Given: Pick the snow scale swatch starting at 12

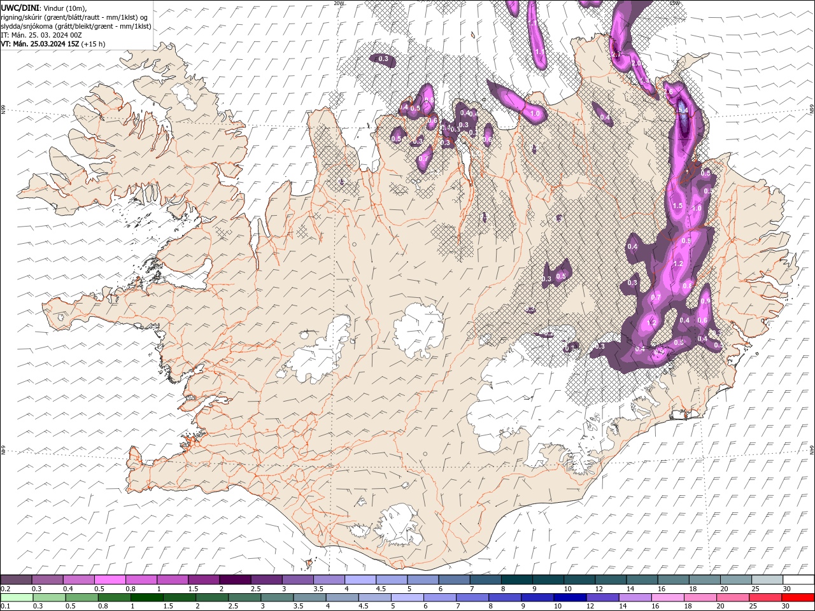Looking at the screenshot, I should (x=611, y=580).
